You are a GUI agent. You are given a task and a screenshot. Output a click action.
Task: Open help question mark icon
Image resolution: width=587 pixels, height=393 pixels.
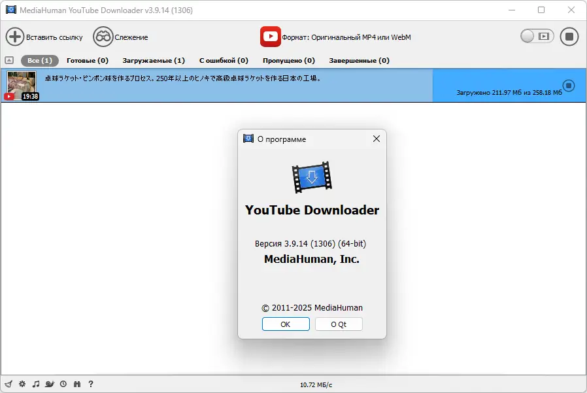coord(91,384)
